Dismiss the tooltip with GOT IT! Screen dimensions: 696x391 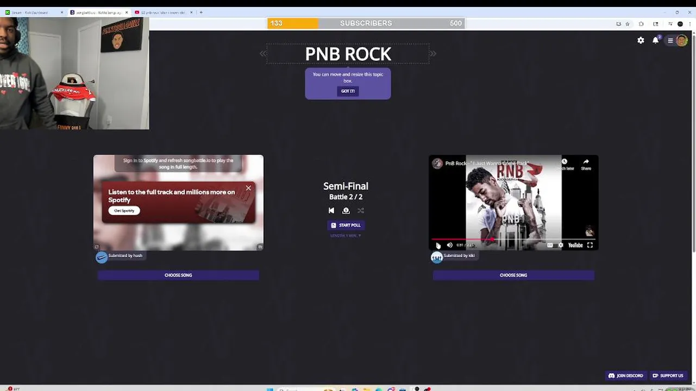[x=348, y=91]
